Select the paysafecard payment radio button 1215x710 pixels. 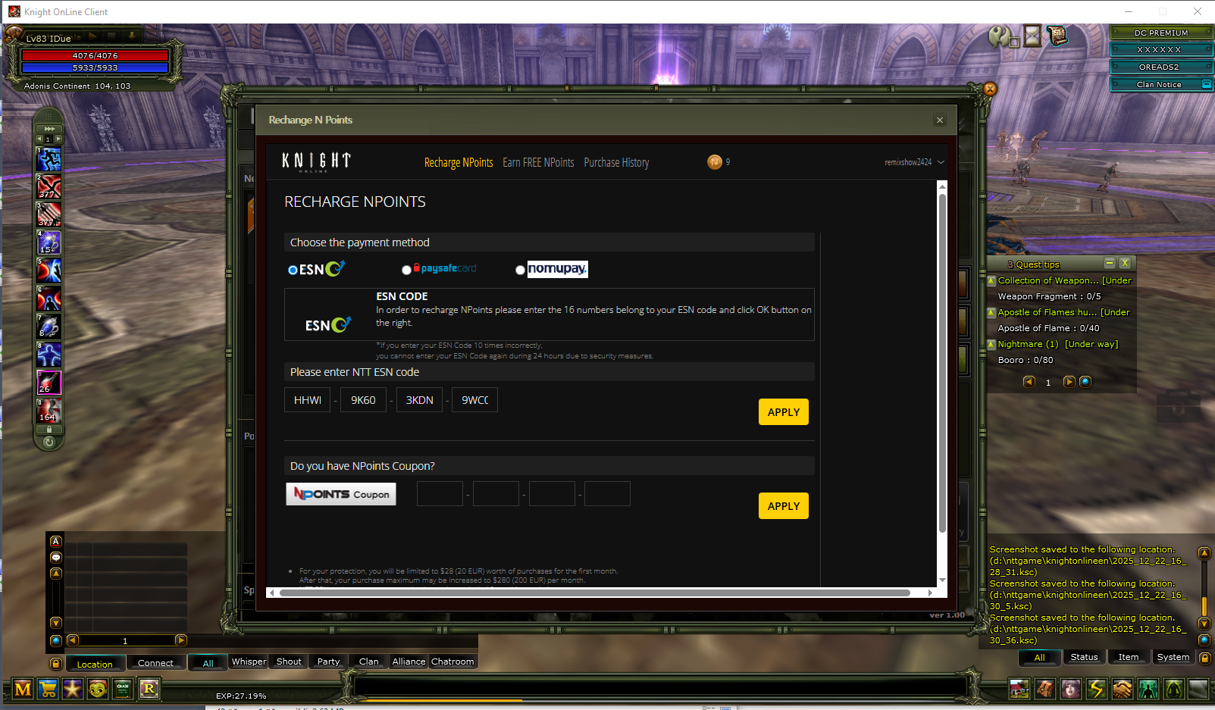406,270
